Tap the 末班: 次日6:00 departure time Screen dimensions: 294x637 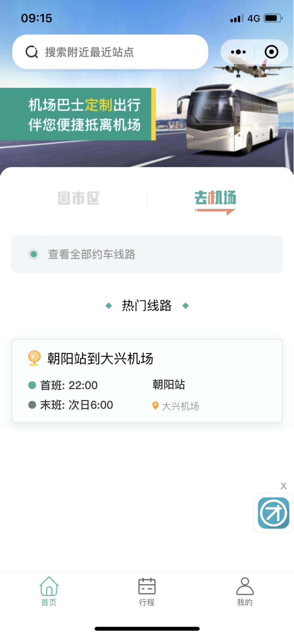pyautogui.click(x=76, y=405)
